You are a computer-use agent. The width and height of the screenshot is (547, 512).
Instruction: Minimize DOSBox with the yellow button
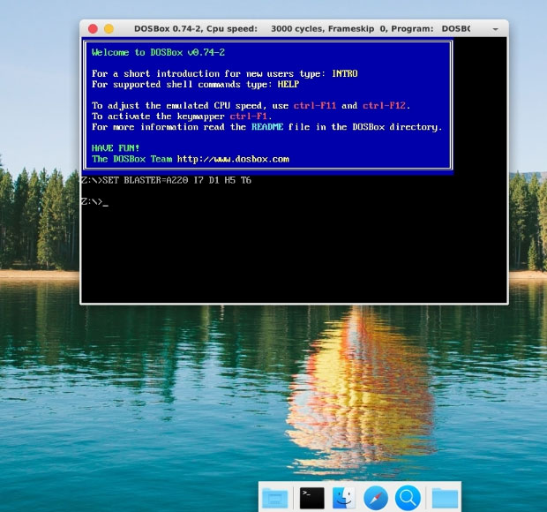109,28
